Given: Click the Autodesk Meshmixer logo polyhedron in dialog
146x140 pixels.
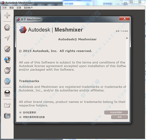Looking at the screenshot, I should 23,30.
